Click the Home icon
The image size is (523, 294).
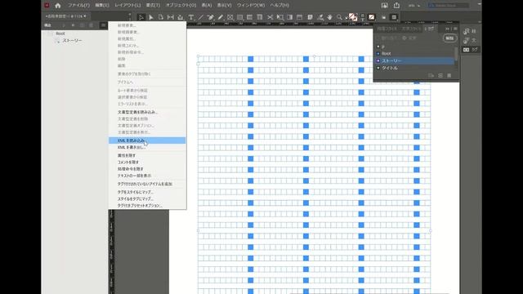point(58,6)
